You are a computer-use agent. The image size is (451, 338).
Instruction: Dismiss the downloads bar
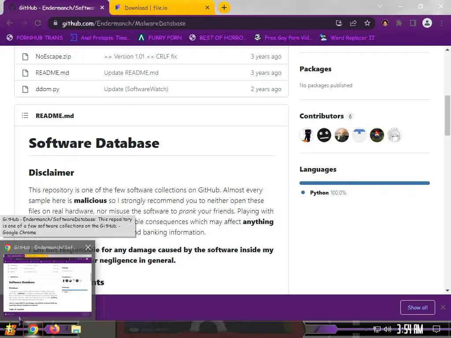point(443,308)
